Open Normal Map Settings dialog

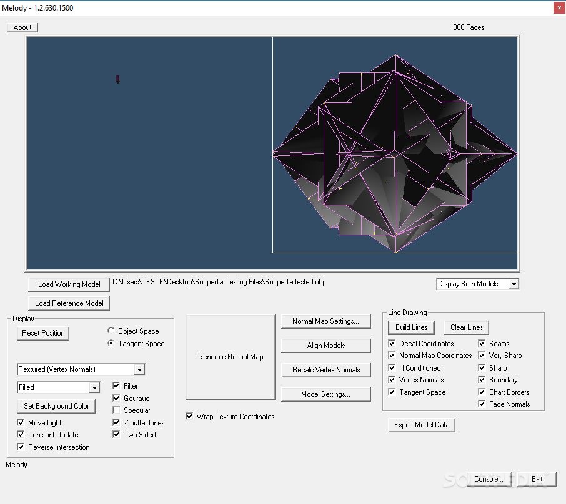325,321
